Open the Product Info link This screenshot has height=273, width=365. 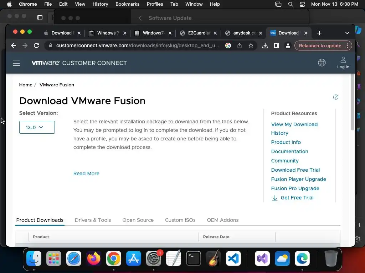pyautogui.click(x=286, y=142)
